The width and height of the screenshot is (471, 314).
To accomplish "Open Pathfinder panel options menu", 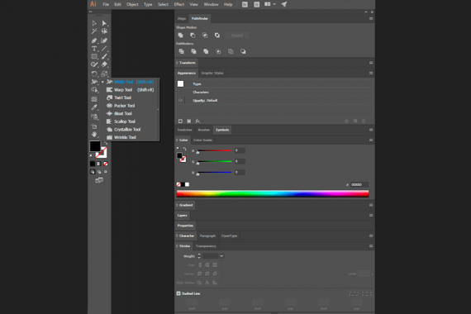I will [x=371, y=19].
